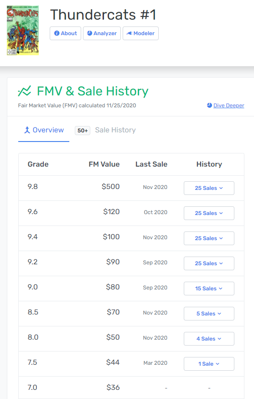Launch the Modeler tool
This screenshot has width=254, height=399.
[x=140, y=33]
